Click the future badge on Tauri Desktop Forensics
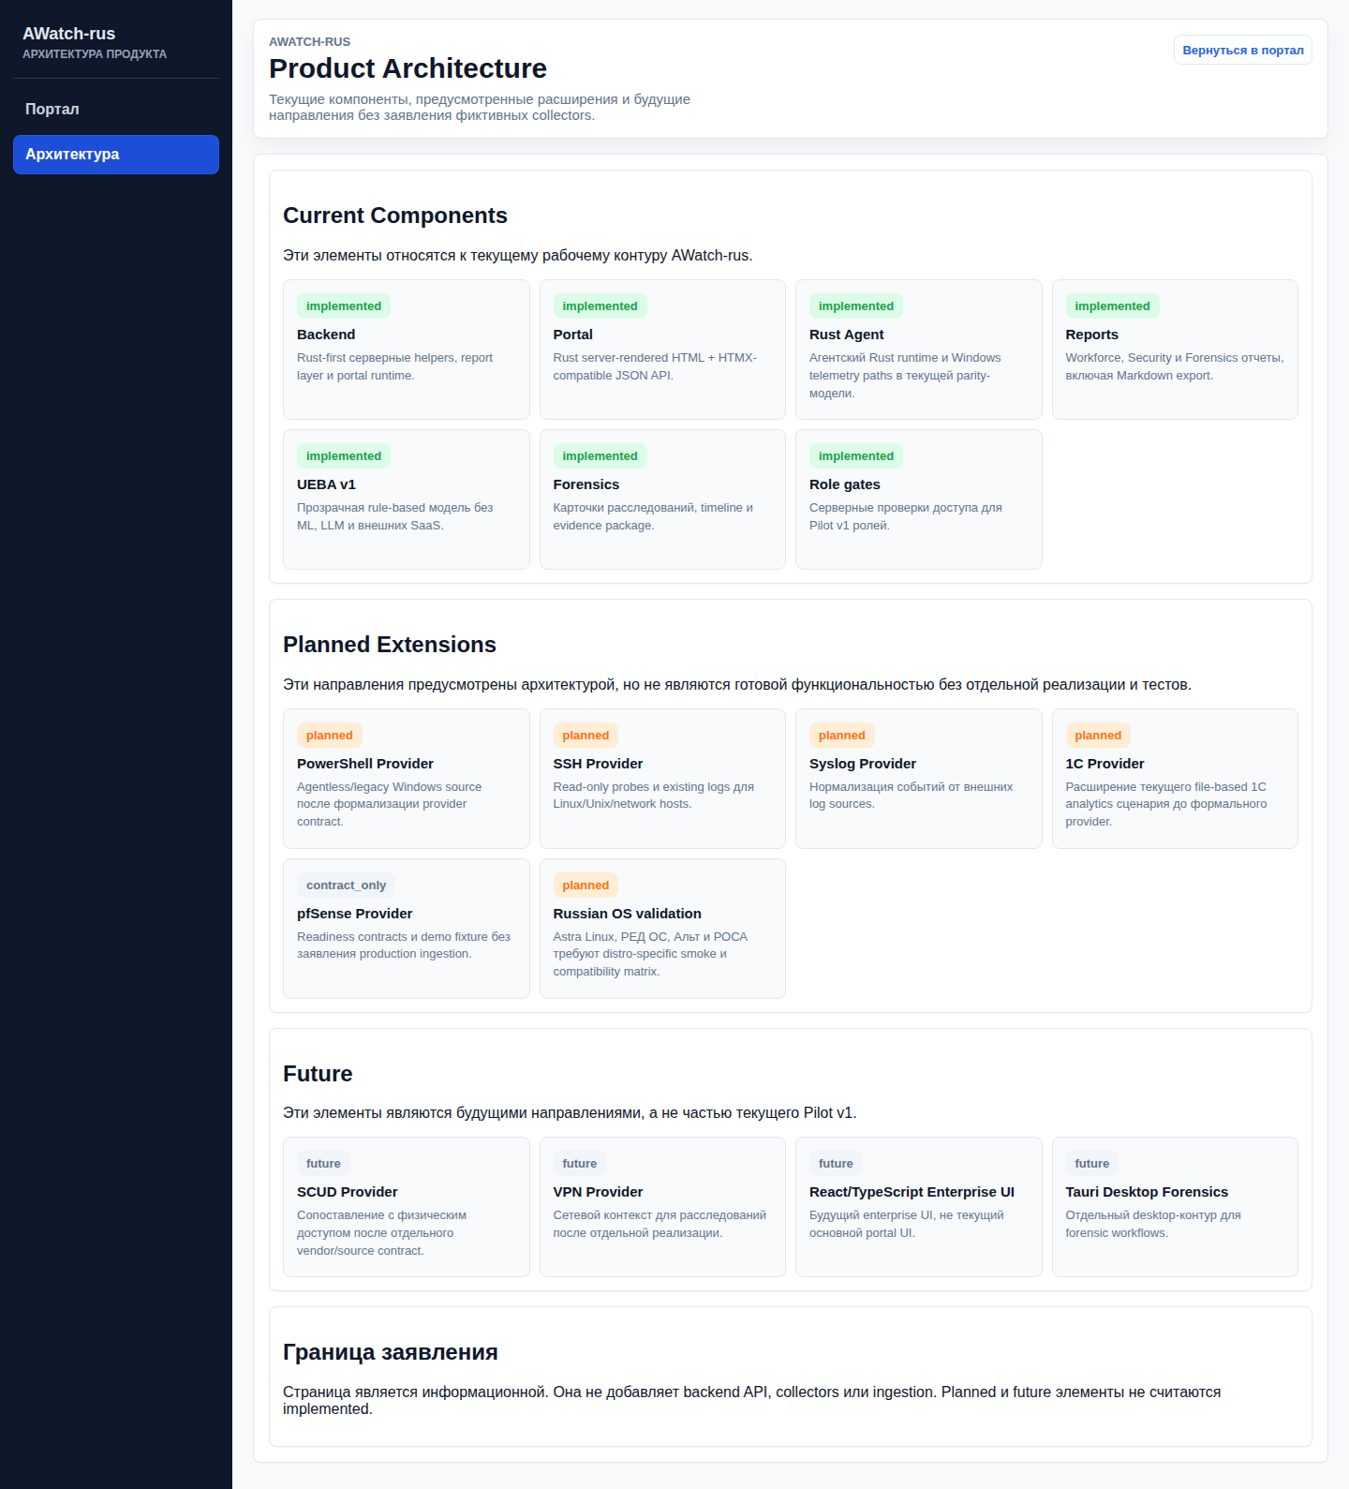This screenshot has height=1489, width=1349. pos(1091,1164)
